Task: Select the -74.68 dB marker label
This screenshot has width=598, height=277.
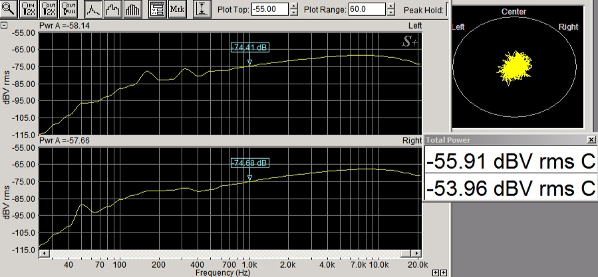Action: click(250, 163)
